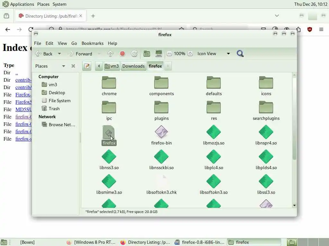Open the Go menu

74,43
